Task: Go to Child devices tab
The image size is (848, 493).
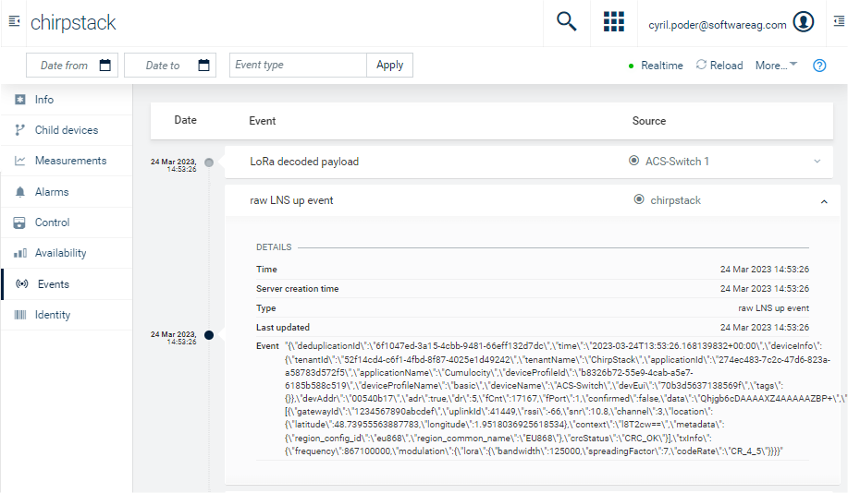Action: [66, 130]
